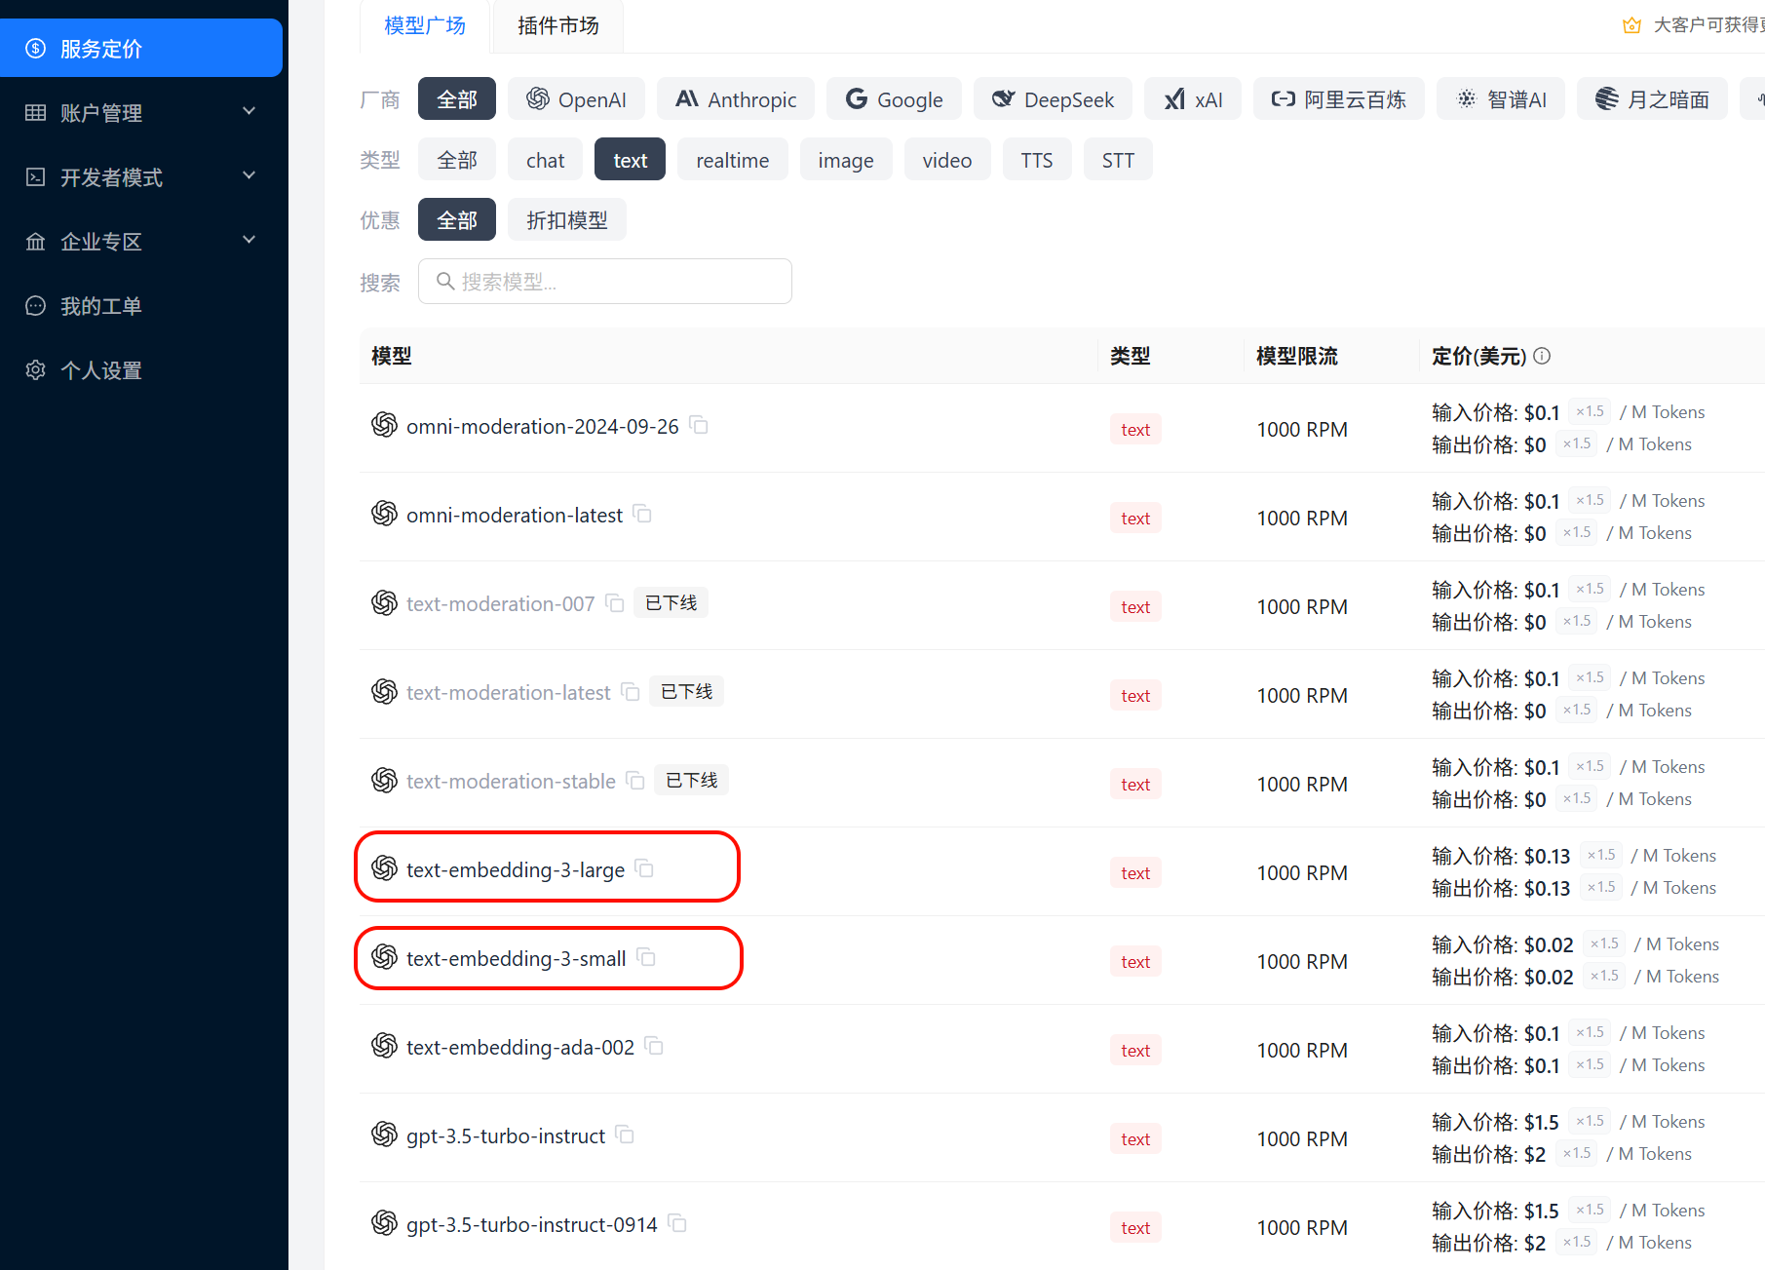Image resolution: width=1765 pixels, height=1270 pixels.
Task: Copy model name text-embedding-ada-002
Action: pos(654,1046)
